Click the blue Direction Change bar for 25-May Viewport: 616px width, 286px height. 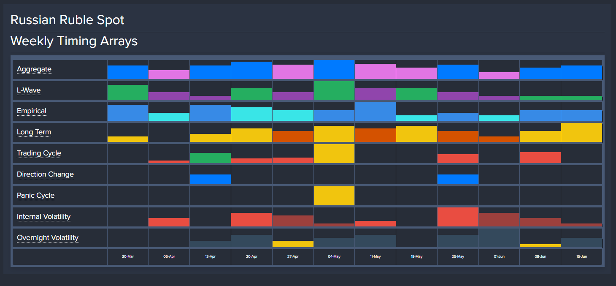458,180
